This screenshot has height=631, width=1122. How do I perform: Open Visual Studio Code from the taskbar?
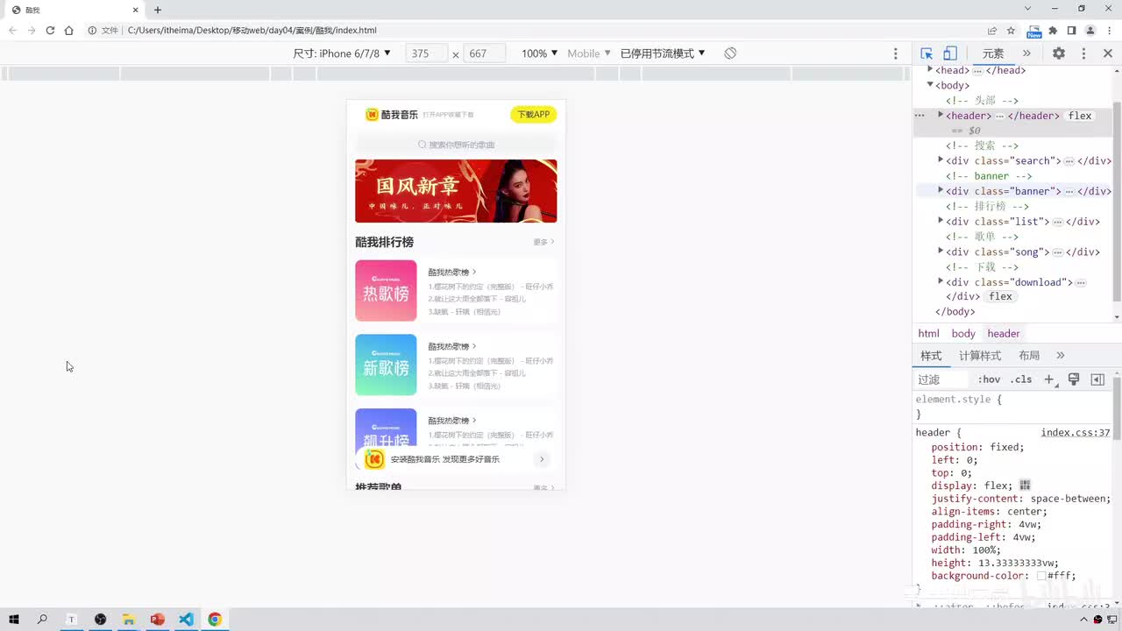(186, 620)
